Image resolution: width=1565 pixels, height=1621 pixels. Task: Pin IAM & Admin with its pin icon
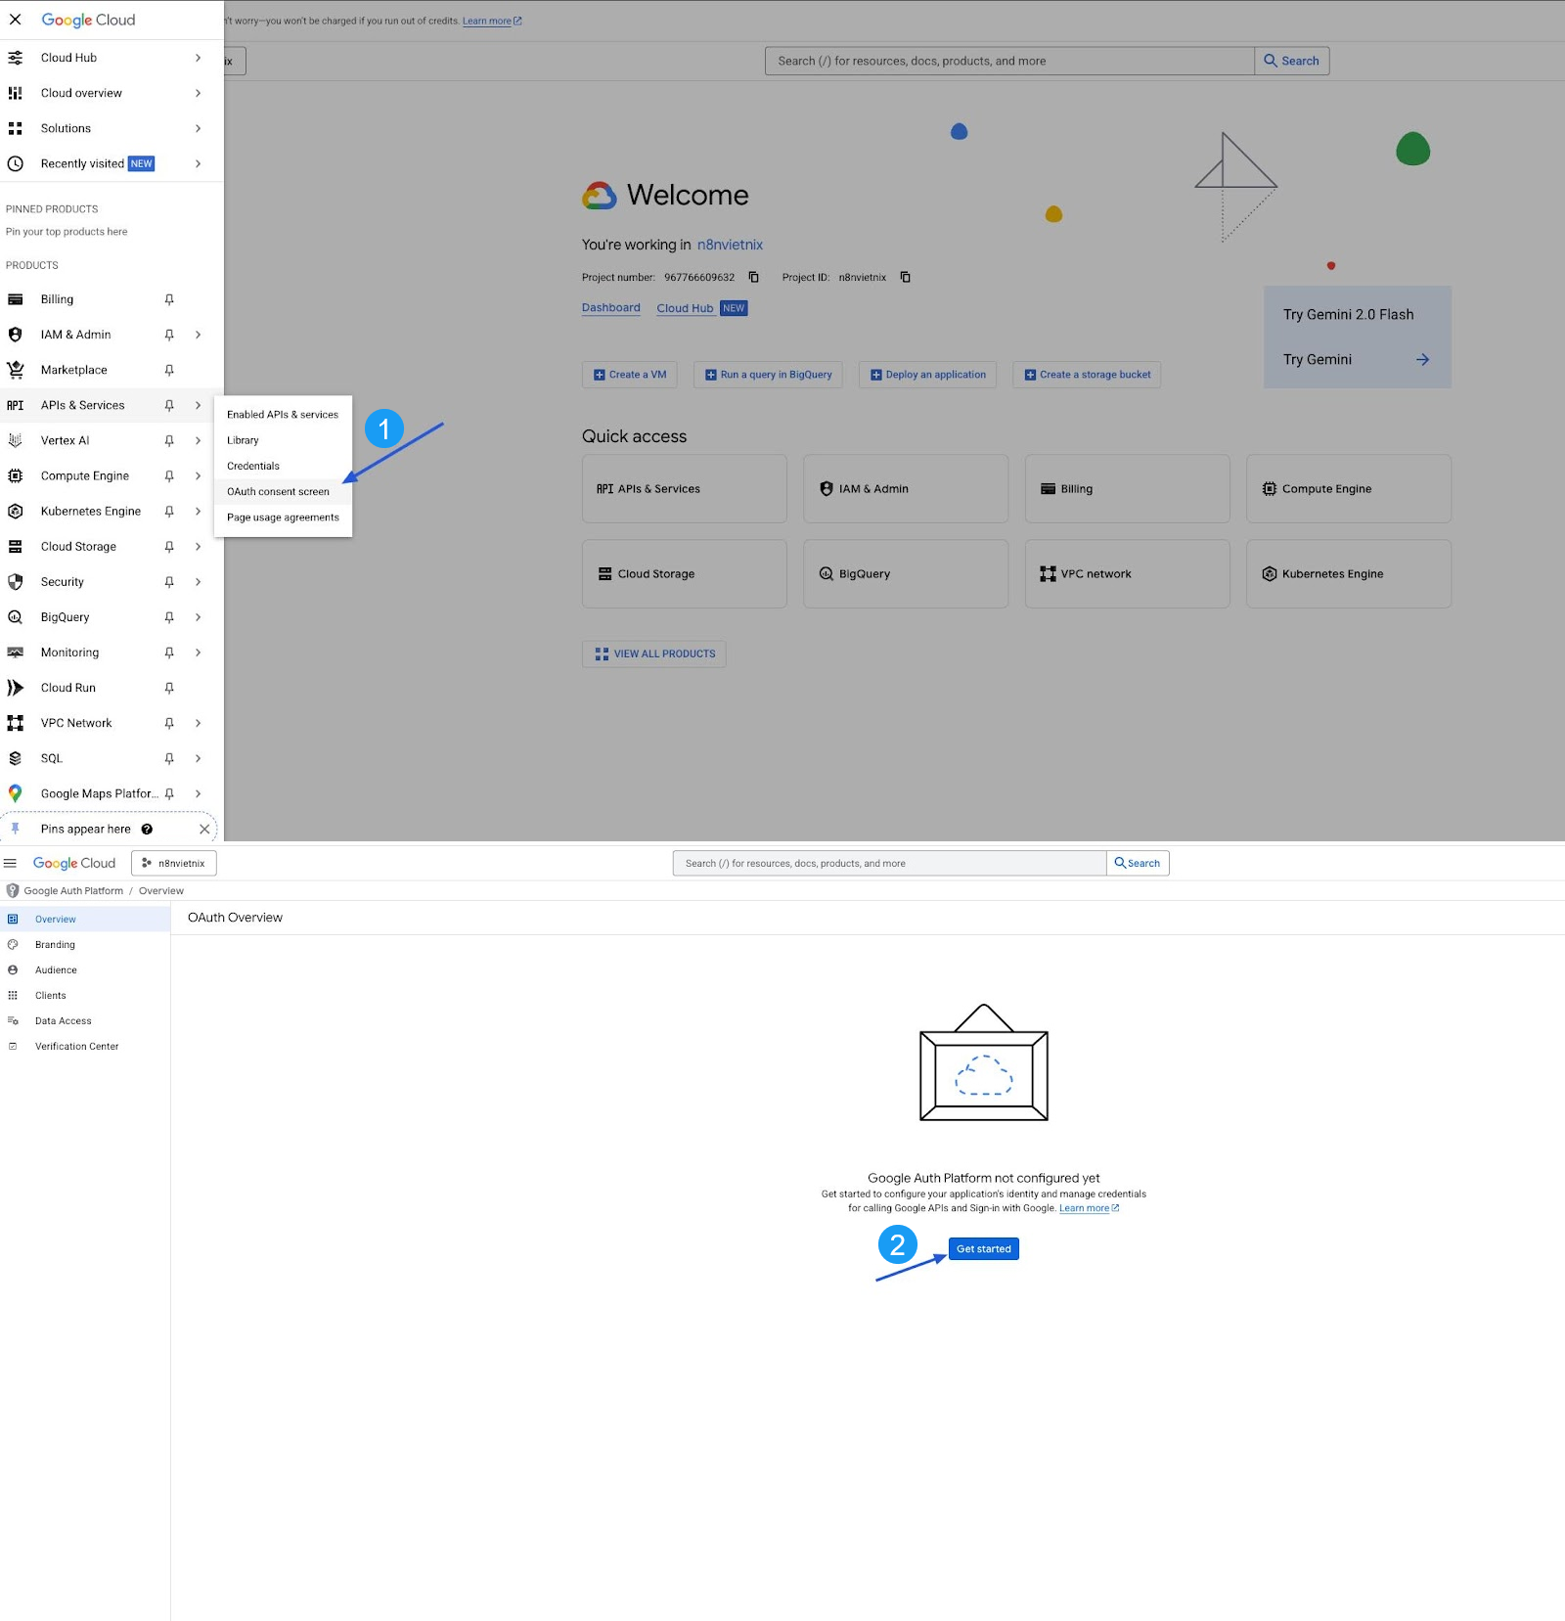169,335
